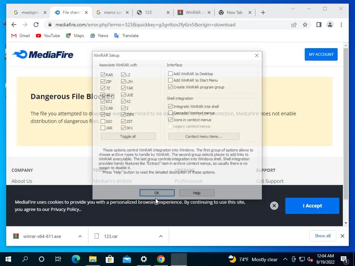Image resolution: width=355 pixels, height=266 pixels.
Task: Show hidden system tray icons
Action: click(x=285, y=259)
